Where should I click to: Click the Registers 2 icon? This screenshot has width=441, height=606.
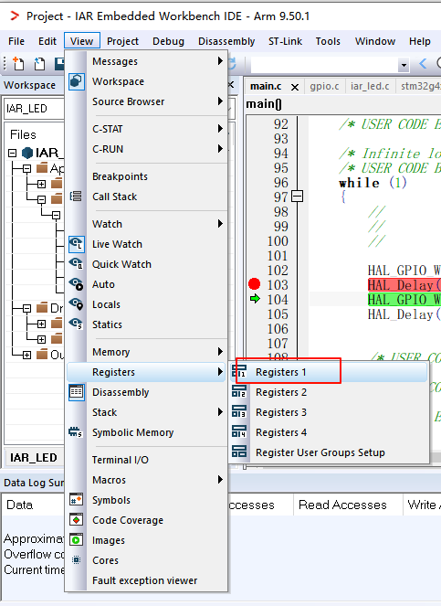click(239, 392)
